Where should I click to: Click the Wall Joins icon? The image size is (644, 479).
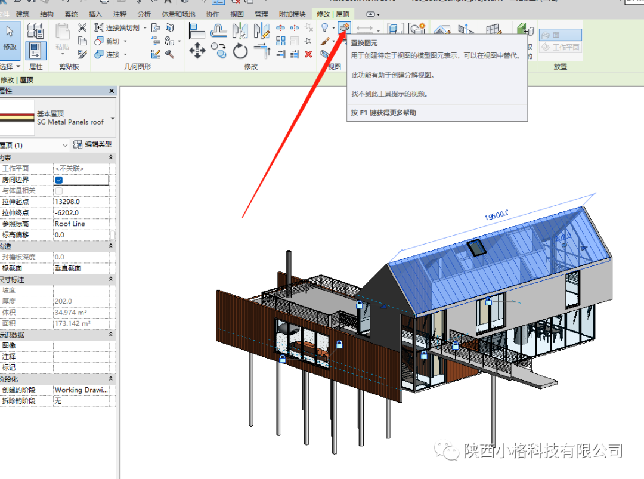pyautogui.click(x=156, y=54)
